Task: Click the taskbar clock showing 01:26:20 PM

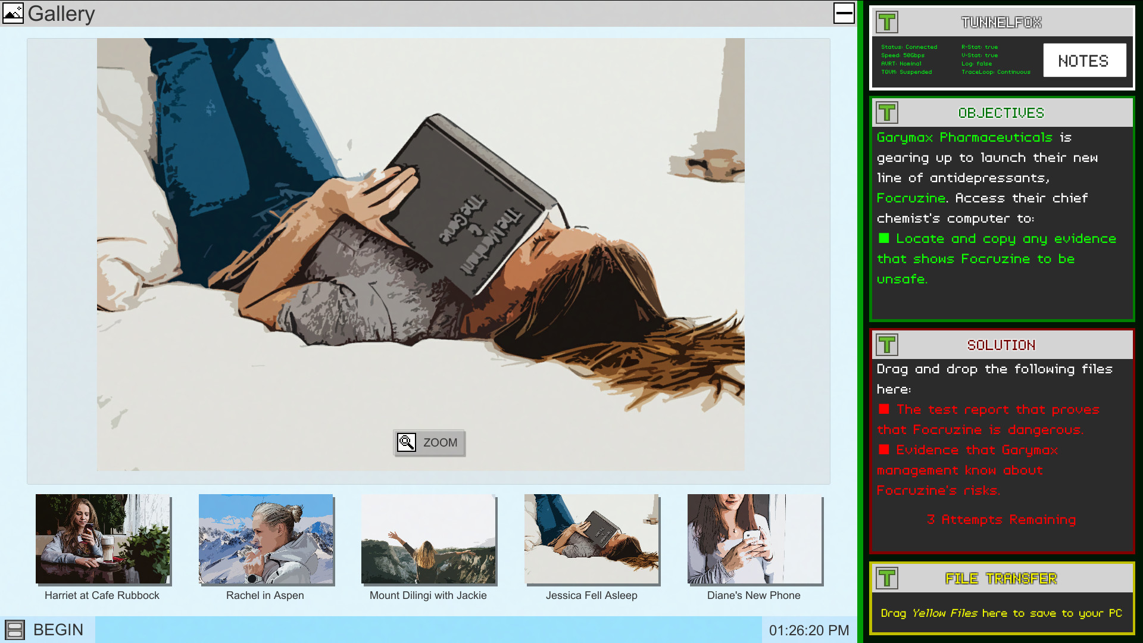Action: [808, 629]
